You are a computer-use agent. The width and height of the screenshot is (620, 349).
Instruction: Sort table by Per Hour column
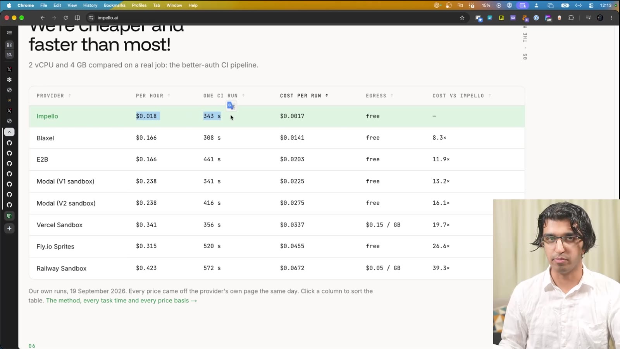coord(153,96)
